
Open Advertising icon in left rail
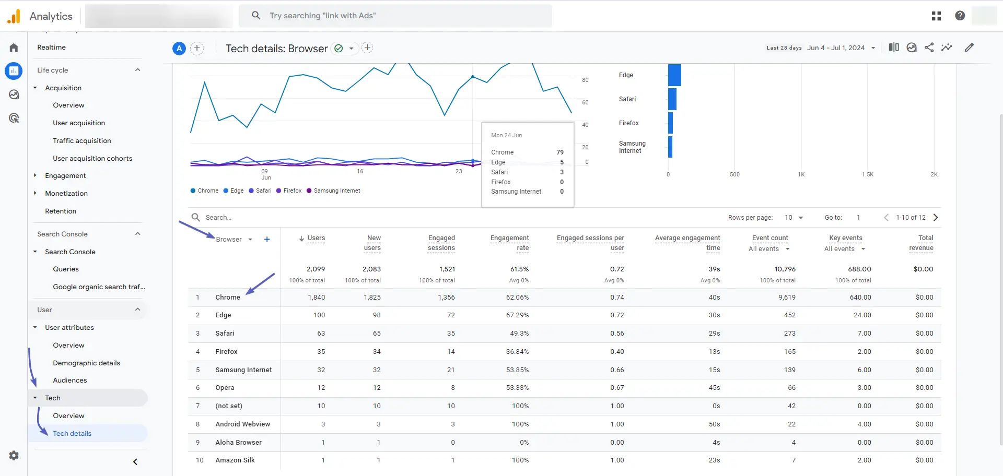click(x=14, y=118)
